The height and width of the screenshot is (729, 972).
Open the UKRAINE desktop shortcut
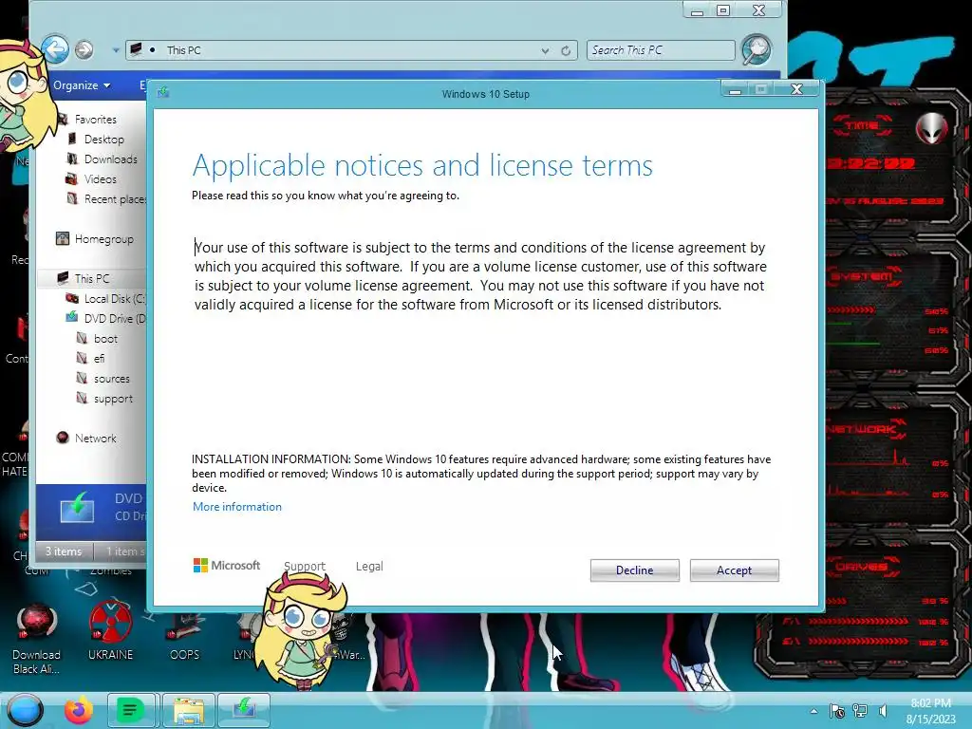click(x=110, y=630)
